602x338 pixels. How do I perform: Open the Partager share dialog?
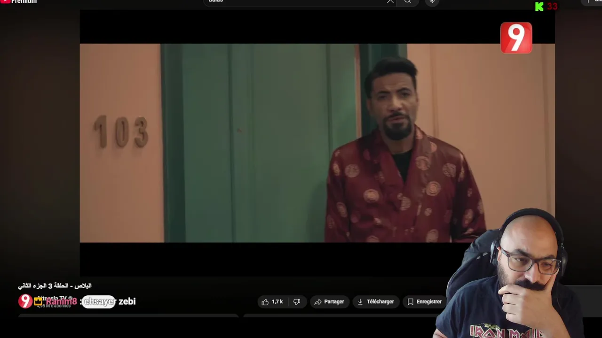click(x=329, y=302)
